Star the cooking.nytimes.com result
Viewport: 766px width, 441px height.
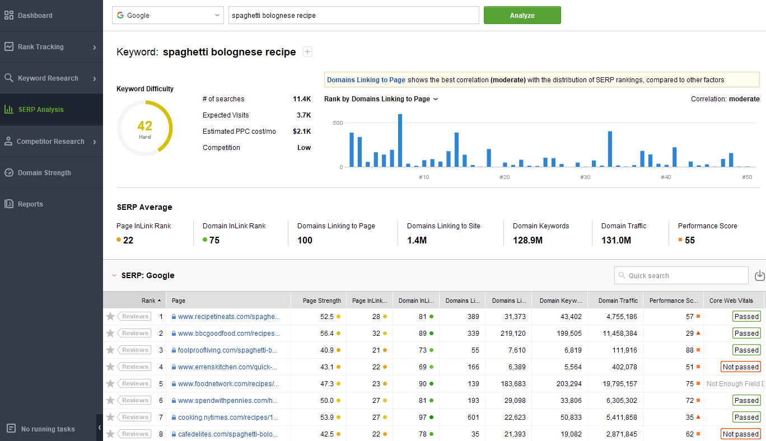click(x=110, y=417)
